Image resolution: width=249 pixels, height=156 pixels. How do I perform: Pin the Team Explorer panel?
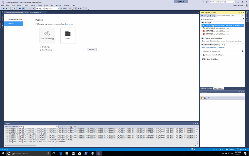coord(241,13)
